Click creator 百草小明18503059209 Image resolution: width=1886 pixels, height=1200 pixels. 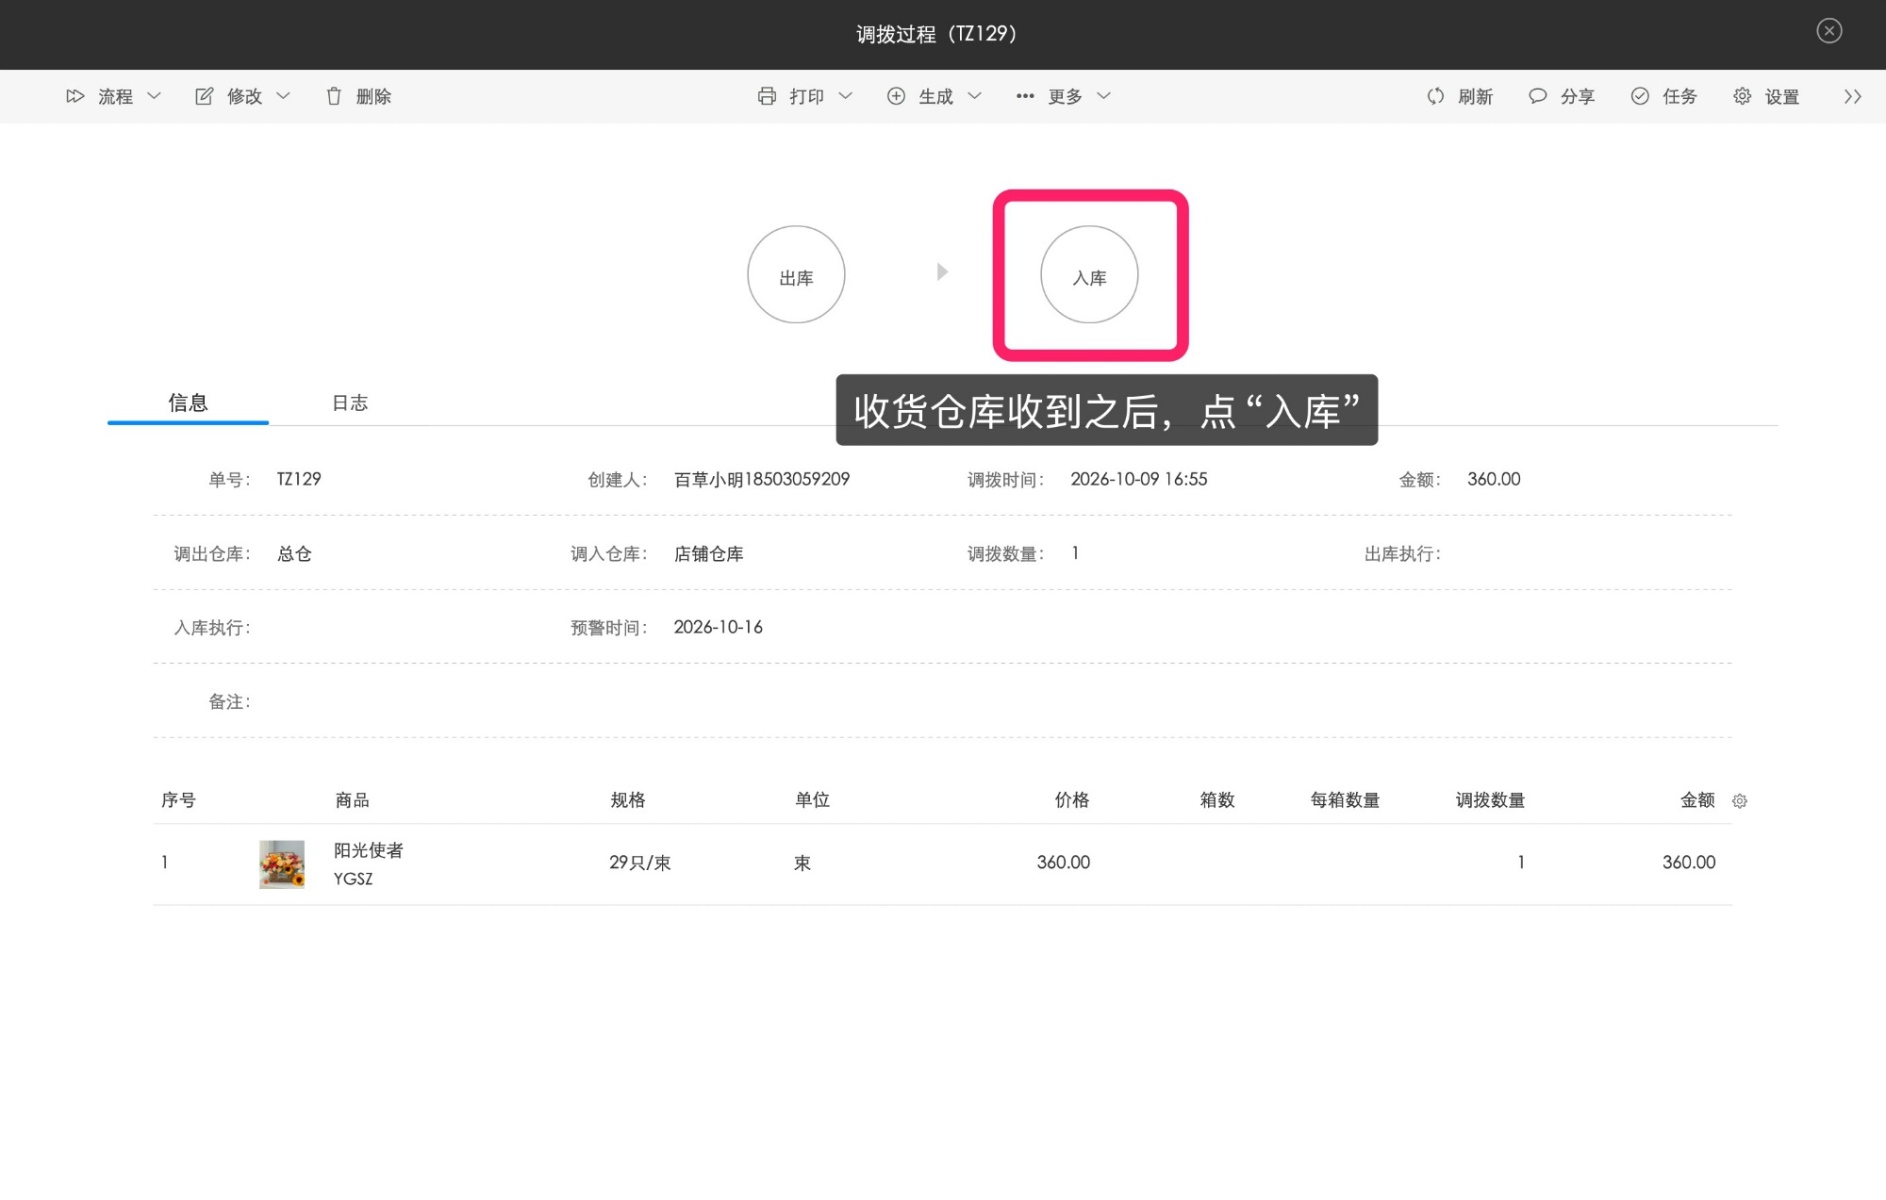pyautogui.click(x=762, y=479)
